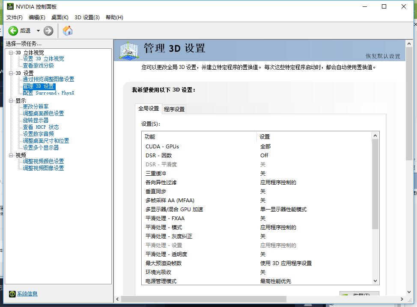Open 查看游戏分级 task
The image size is (417, 307).
38,65
